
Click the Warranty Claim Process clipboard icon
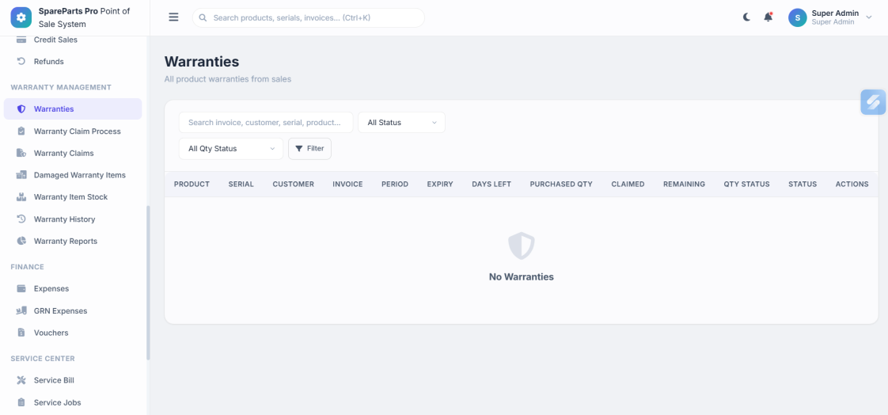[x=21, y=131]
